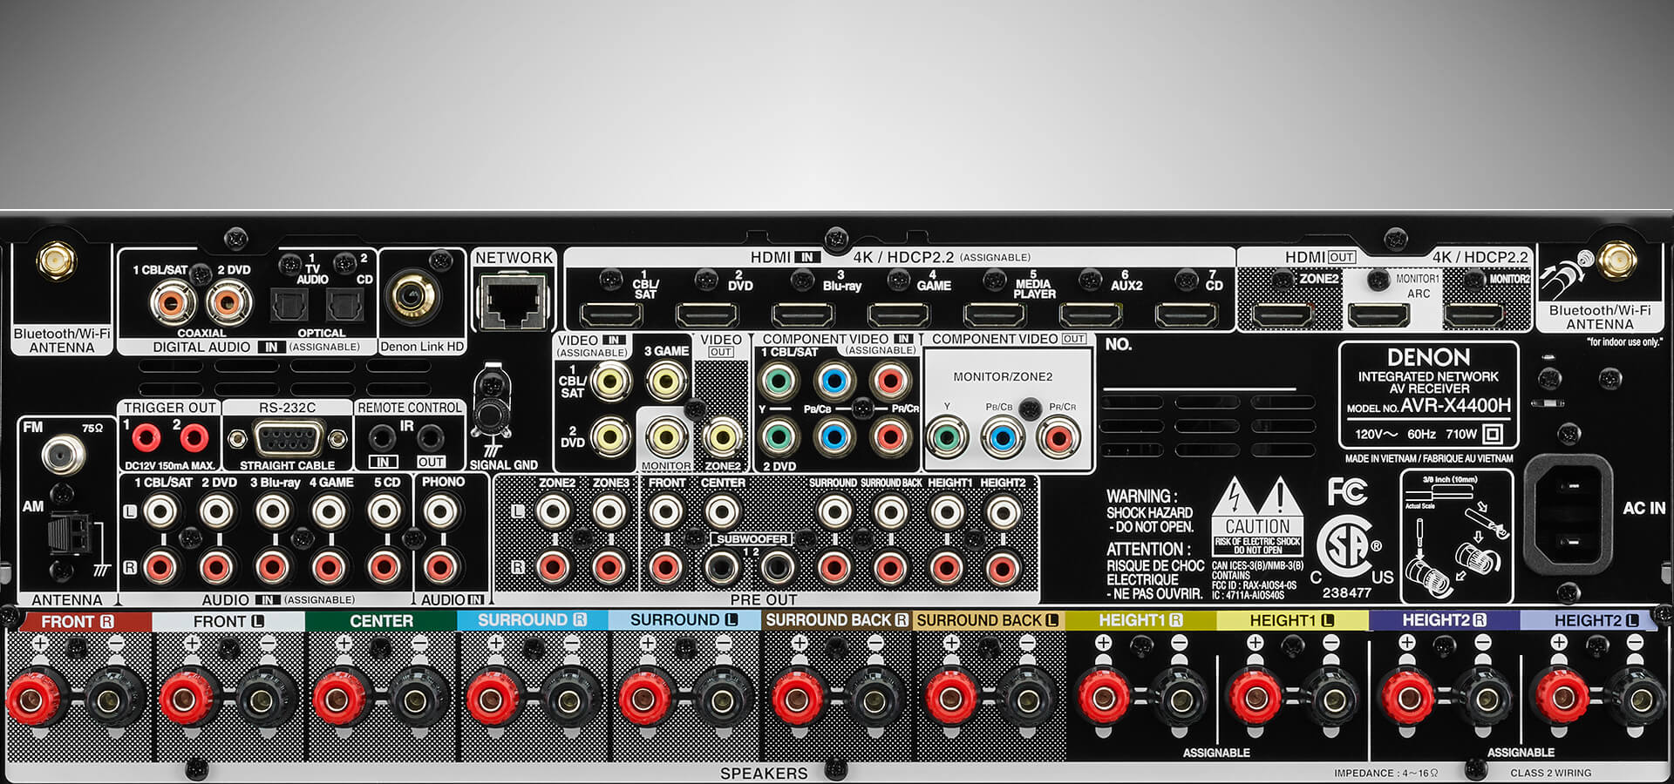This screenshot has width=1674, height=784.
Task: Click the blue SURROUND R label strip
Action: click(532, 620)
